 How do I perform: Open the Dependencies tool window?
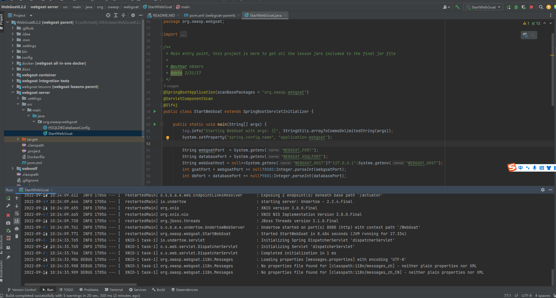pos(184,290)
